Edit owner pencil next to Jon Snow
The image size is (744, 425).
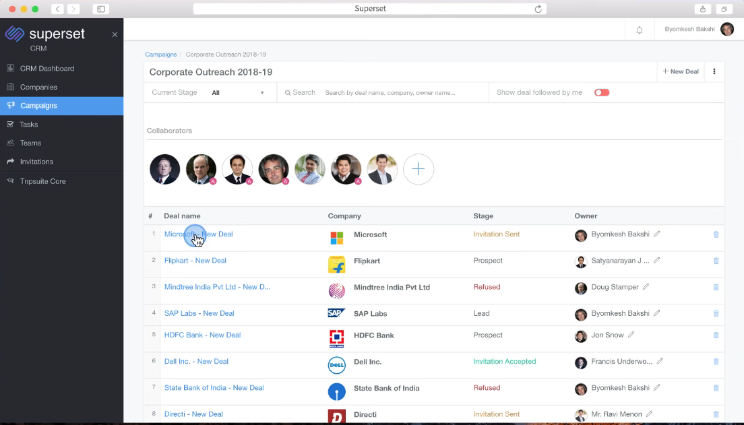point(631,335)
